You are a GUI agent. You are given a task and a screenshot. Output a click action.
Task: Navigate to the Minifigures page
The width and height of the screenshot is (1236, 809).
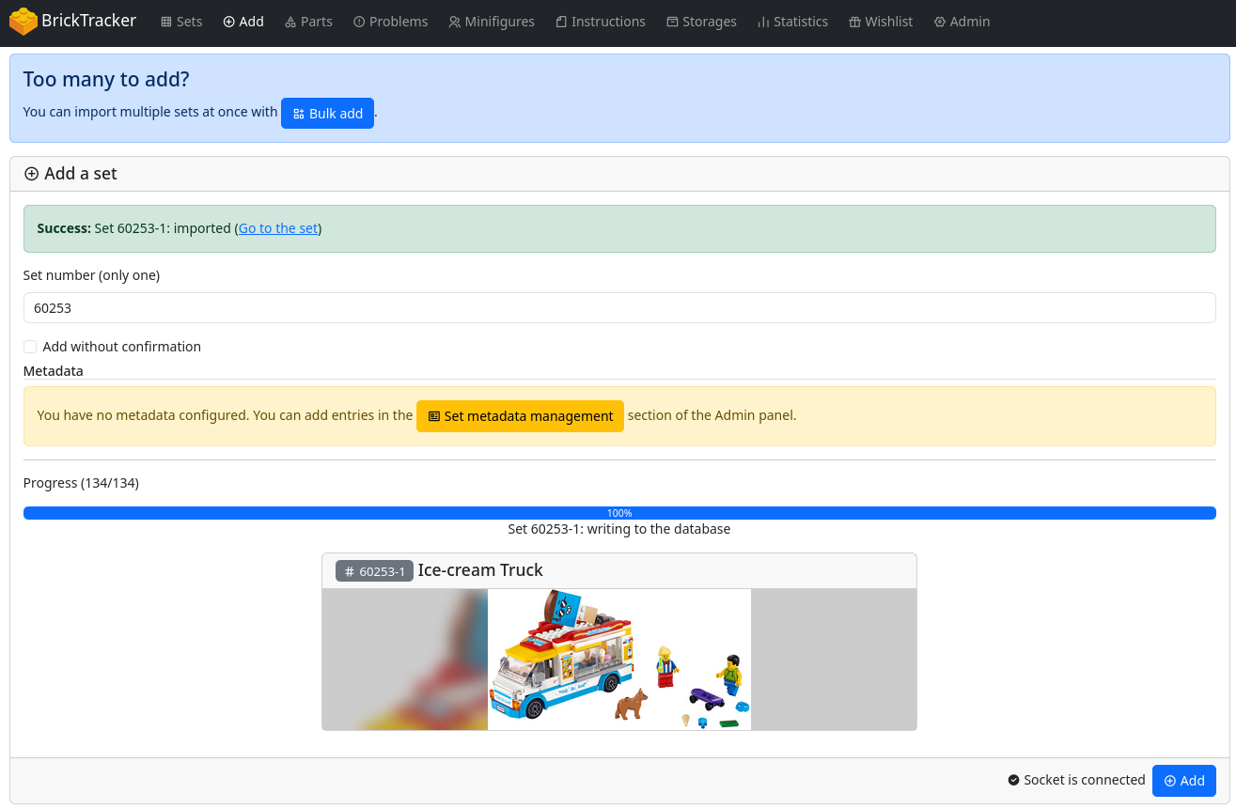point(491,22)
